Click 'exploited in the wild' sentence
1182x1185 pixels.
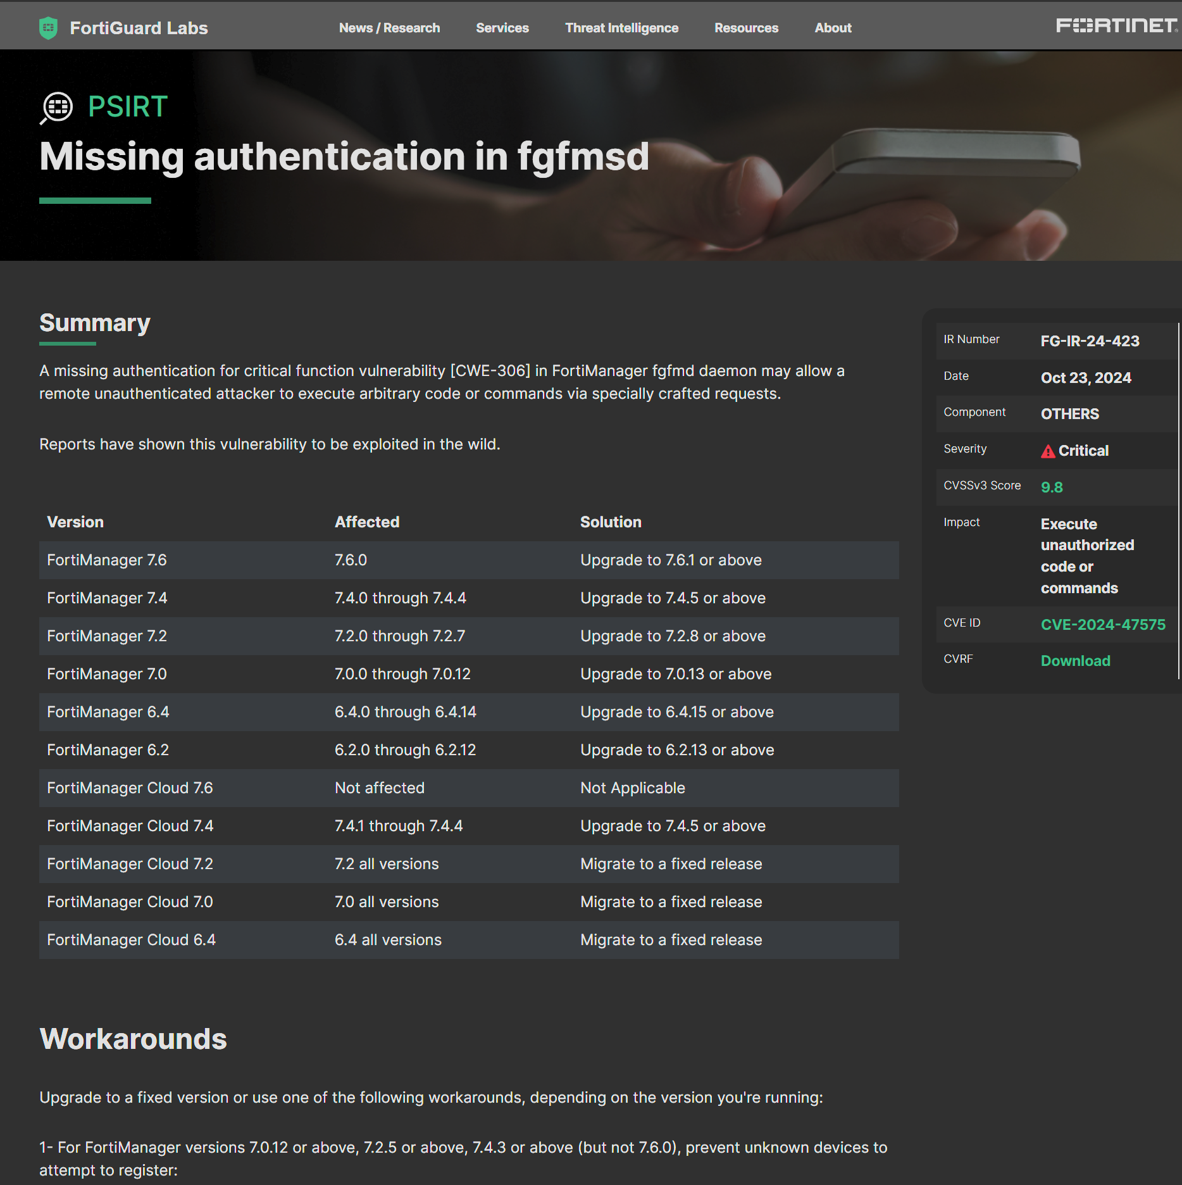tap(270, 444)
